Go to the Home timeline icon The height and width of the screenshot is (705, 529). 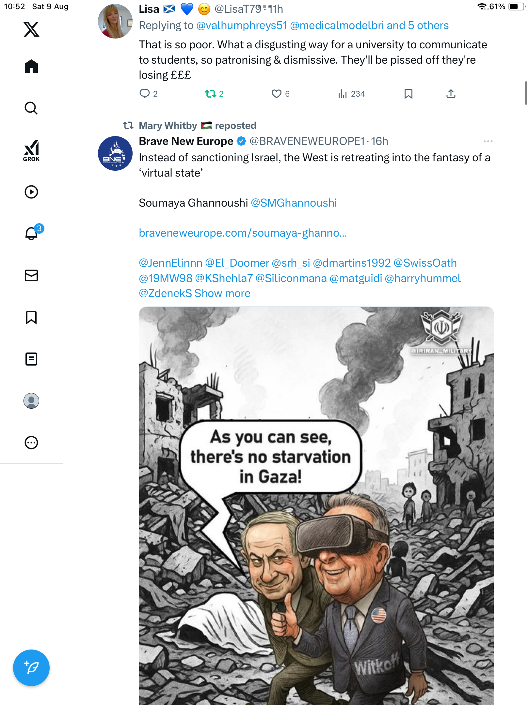[31, 67]
